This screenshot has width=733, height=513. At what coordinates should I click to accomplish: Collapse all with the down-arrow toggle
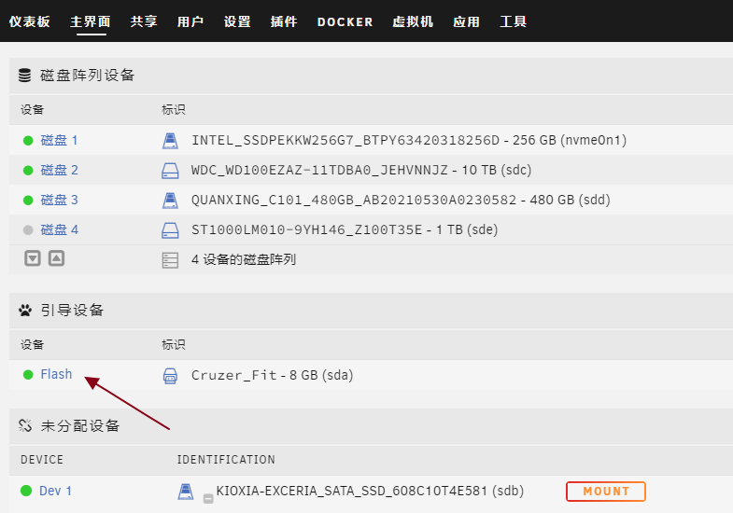(x=33, y=258)
